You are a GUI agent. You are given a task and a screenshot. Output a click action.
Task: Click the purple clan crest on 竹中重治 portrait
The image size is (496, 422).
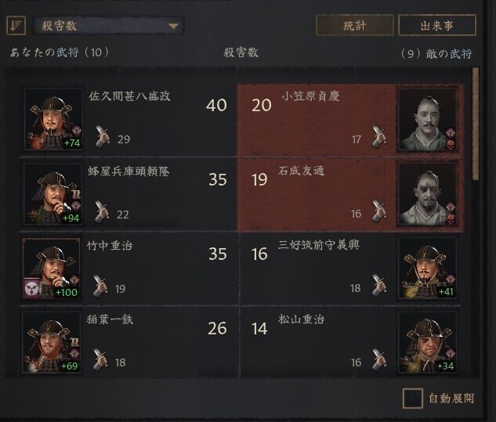(x=31, y=288)
